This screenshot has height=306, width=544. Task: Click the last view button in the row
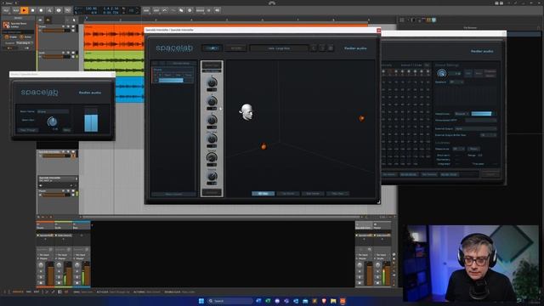338,194
